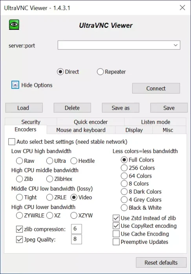
Task: Select the Zlib encoder radio button
Action: point(19,179)
